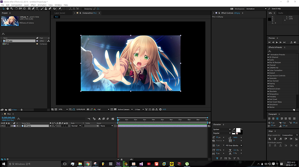299x167 pixels.
Task: Open the Parent None dropdown
Action: tap(107, 126)
